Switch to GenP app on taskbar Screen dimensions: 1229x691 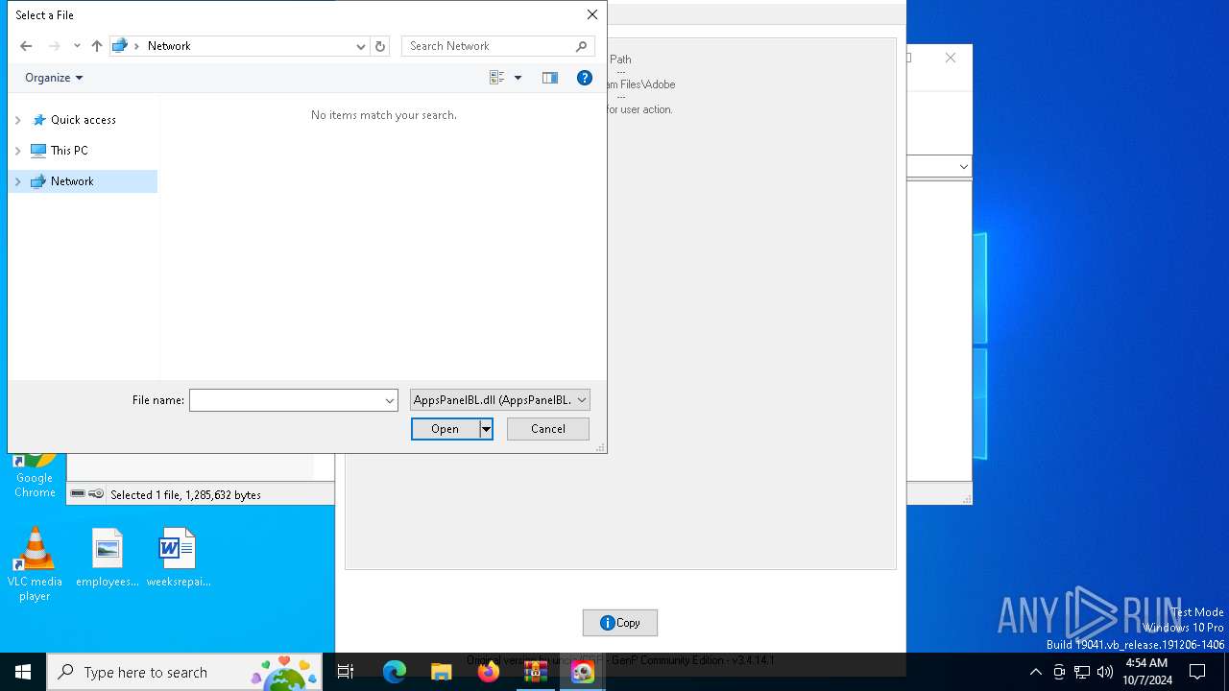click(x=583, y=672)
